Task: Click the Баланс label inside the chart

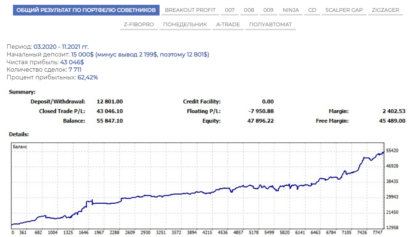Action: [x=20, y=147]
